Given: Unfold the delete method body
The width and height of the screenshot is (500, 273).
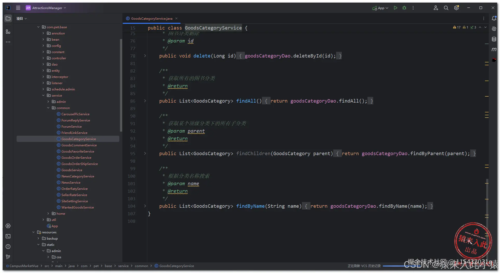Looking at the screenshot, I should pos(145,56).
